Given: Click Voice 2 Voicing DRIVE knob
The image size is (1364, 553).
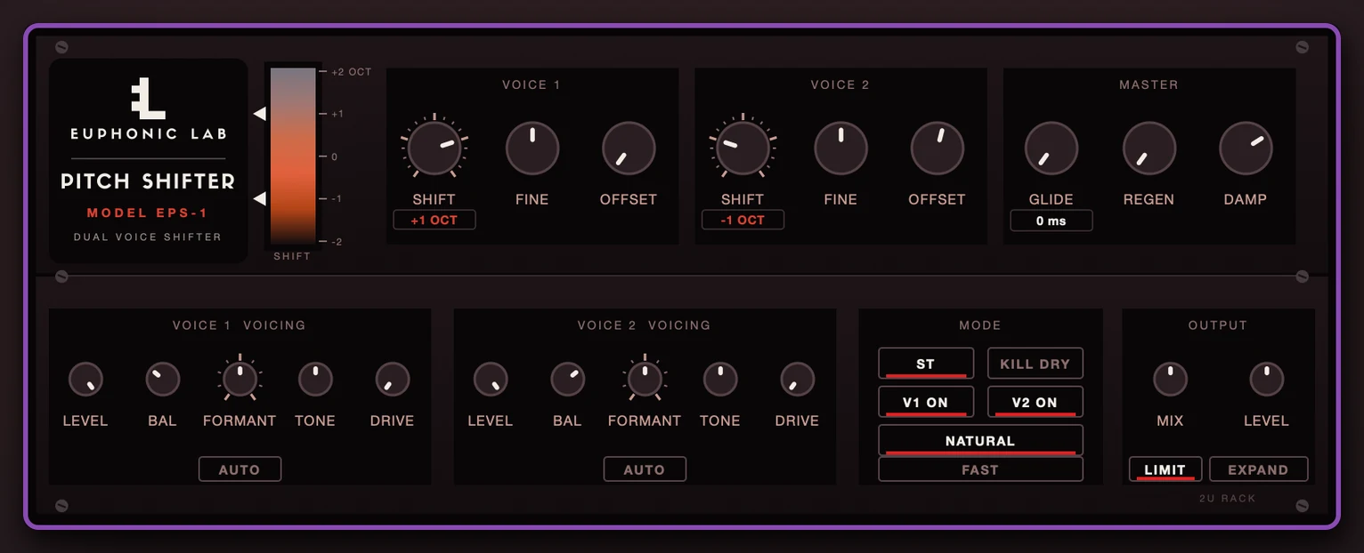Looking at the screenshot, I should (x=797, y=380).
